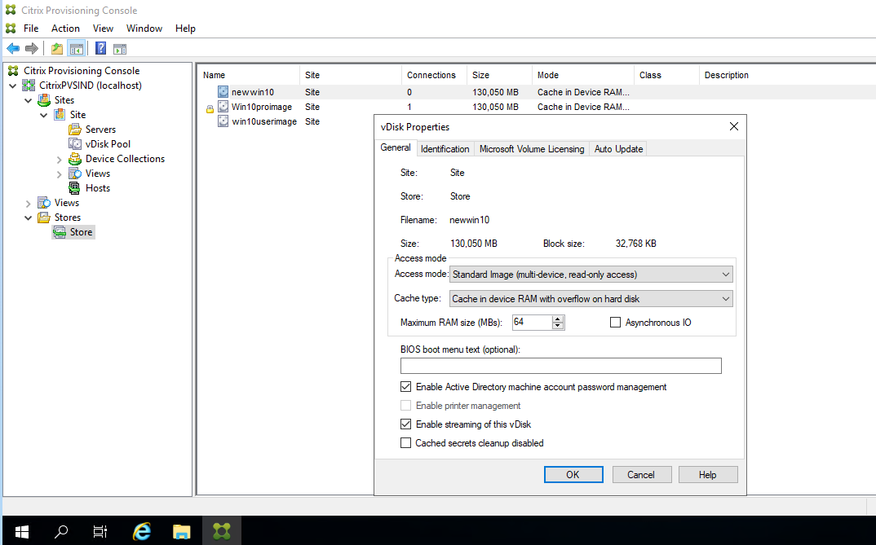The width and height of the screenshot is (876, 545).
Task: Toggle Enable Active Directory machine account password management
Action: click(405, 387)
